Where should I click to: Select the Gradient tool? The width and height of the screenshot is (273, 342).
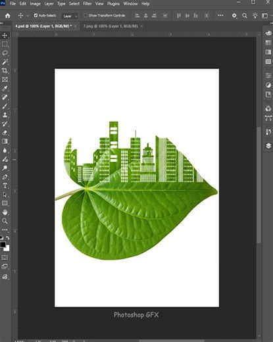[5, 141]
